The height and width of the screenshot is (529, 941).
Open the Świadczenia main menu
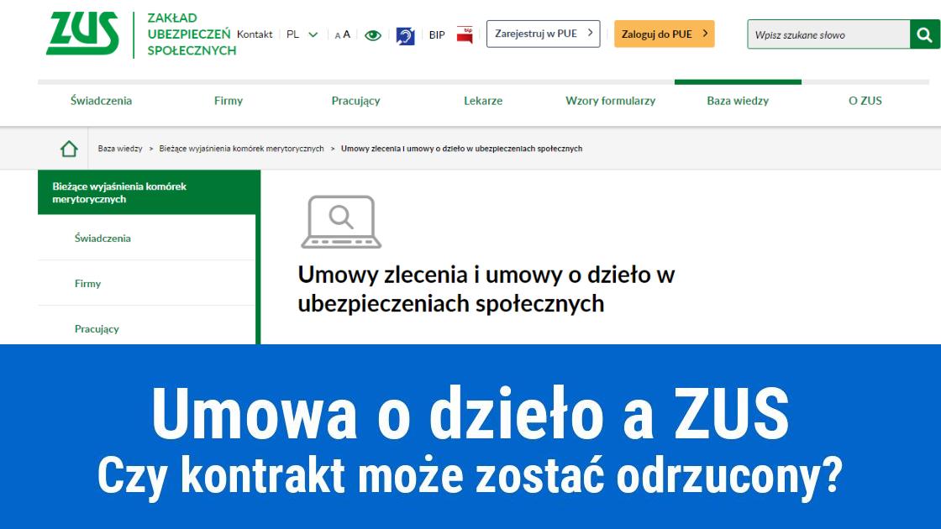coord(101,101)
